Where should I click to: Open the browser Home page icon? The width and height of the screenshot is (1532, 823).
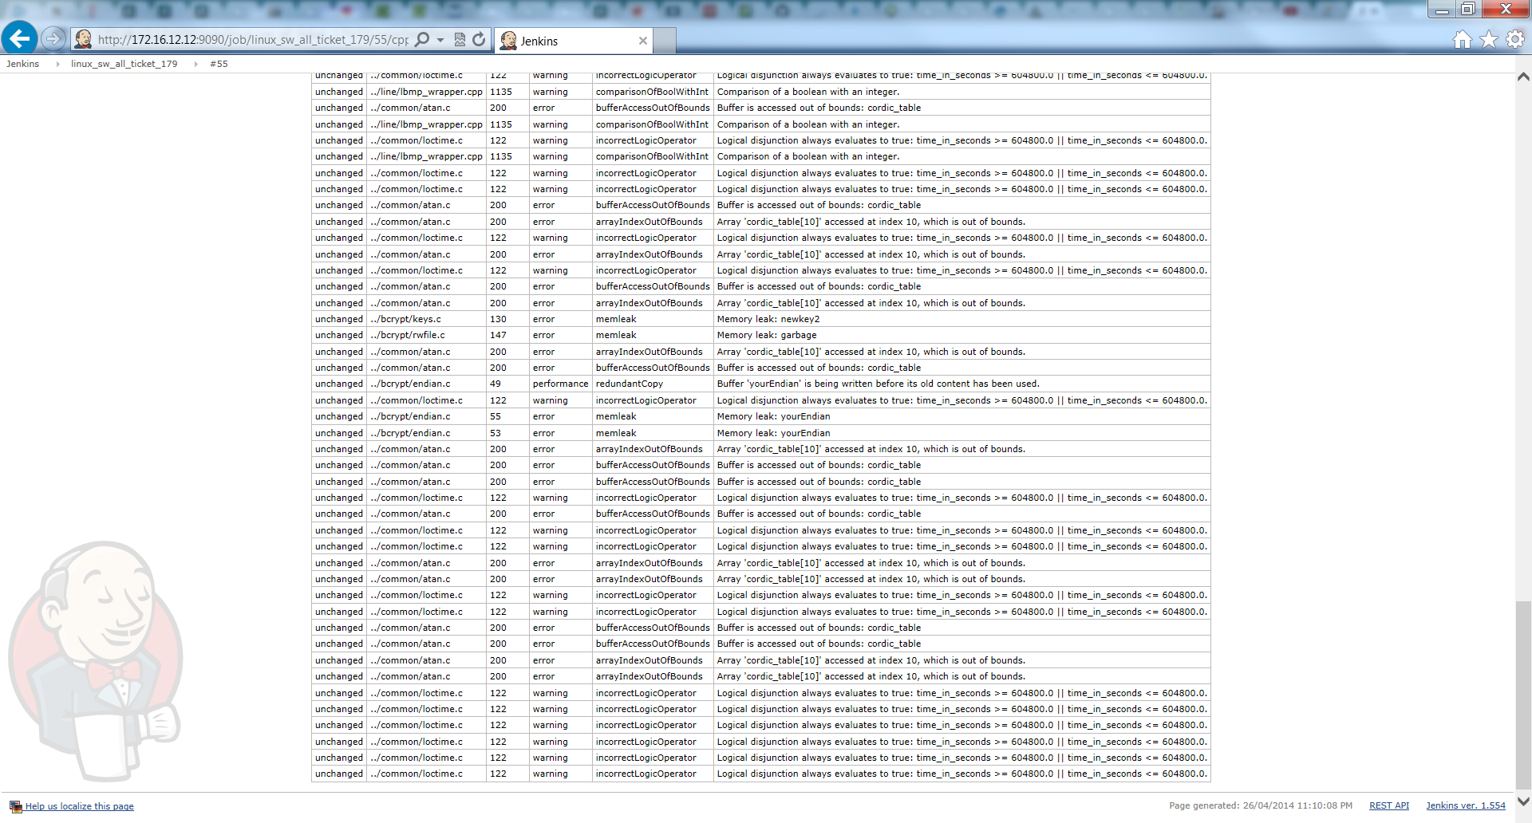[1462, 40]
